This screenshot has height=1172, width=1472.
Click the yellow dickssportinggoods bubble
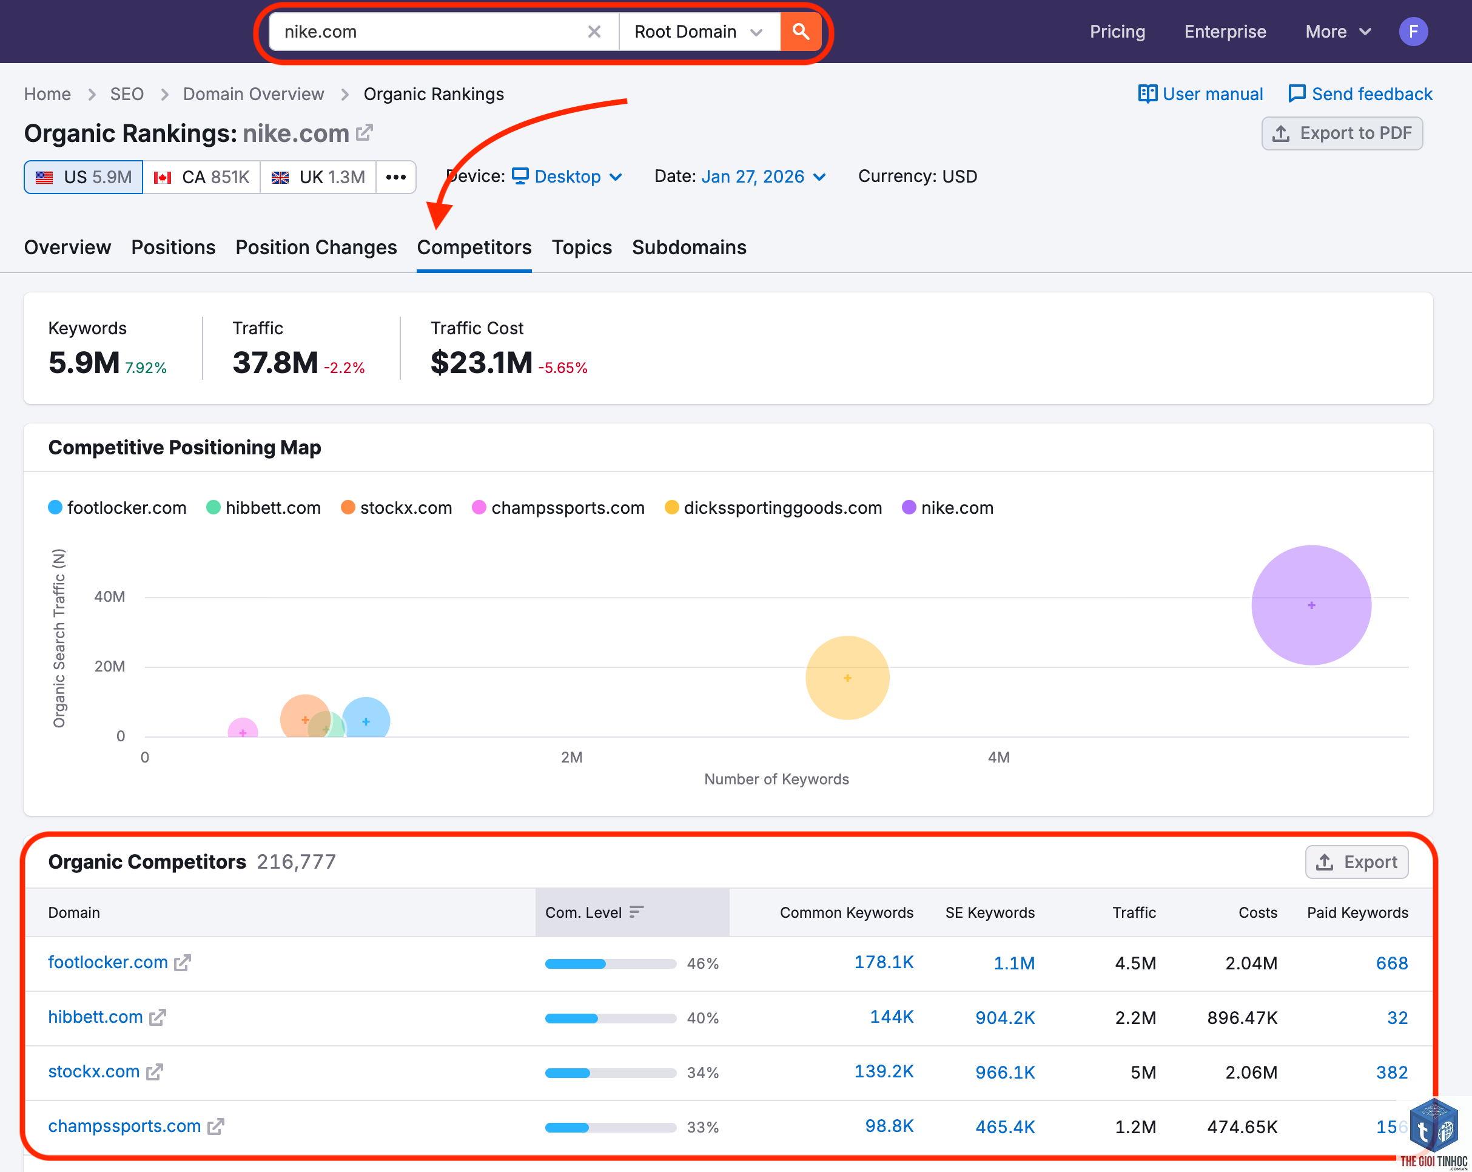[x=847, y=678]
